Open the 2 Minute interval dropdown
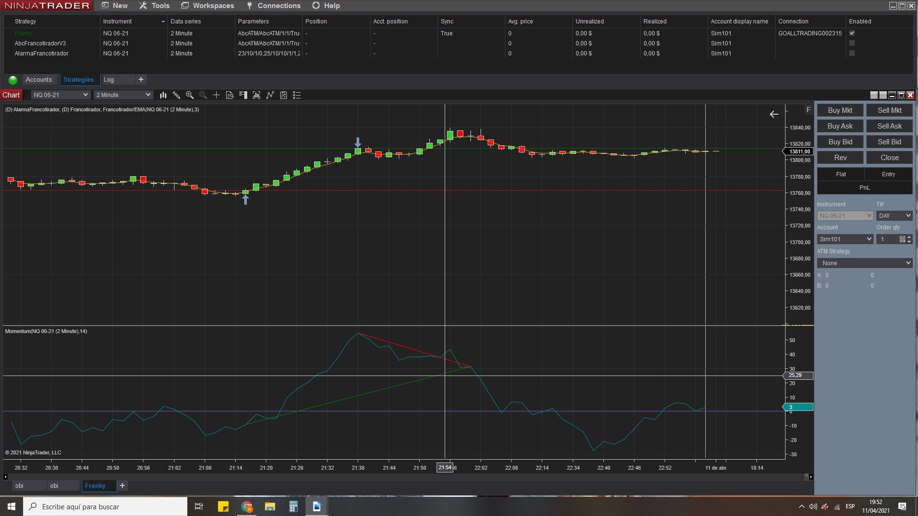 click(123, 95)
